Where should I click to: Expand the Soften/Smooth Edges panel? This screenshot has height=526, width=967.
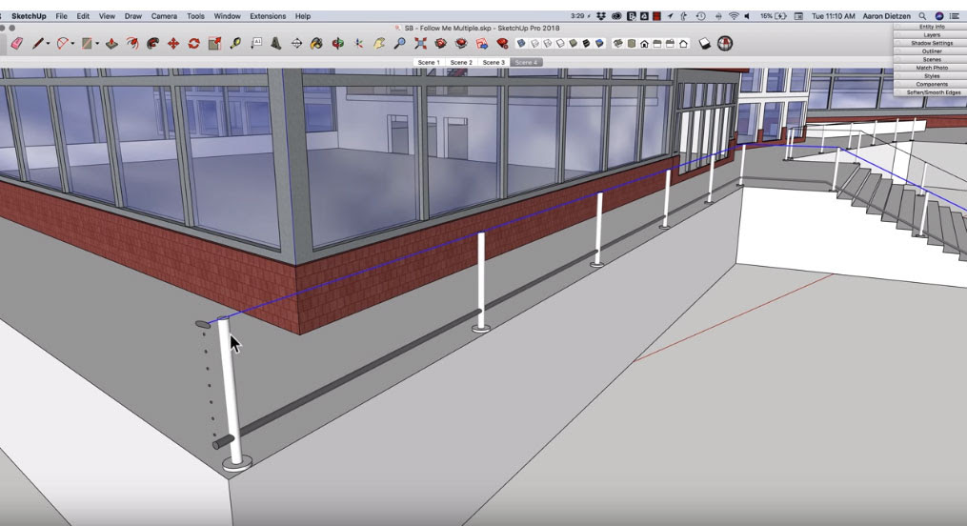click(931, 91)
